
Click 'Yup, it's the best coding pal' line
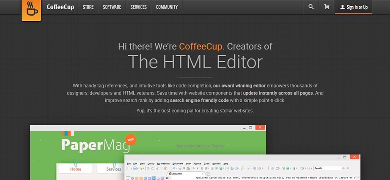(195, 111)
